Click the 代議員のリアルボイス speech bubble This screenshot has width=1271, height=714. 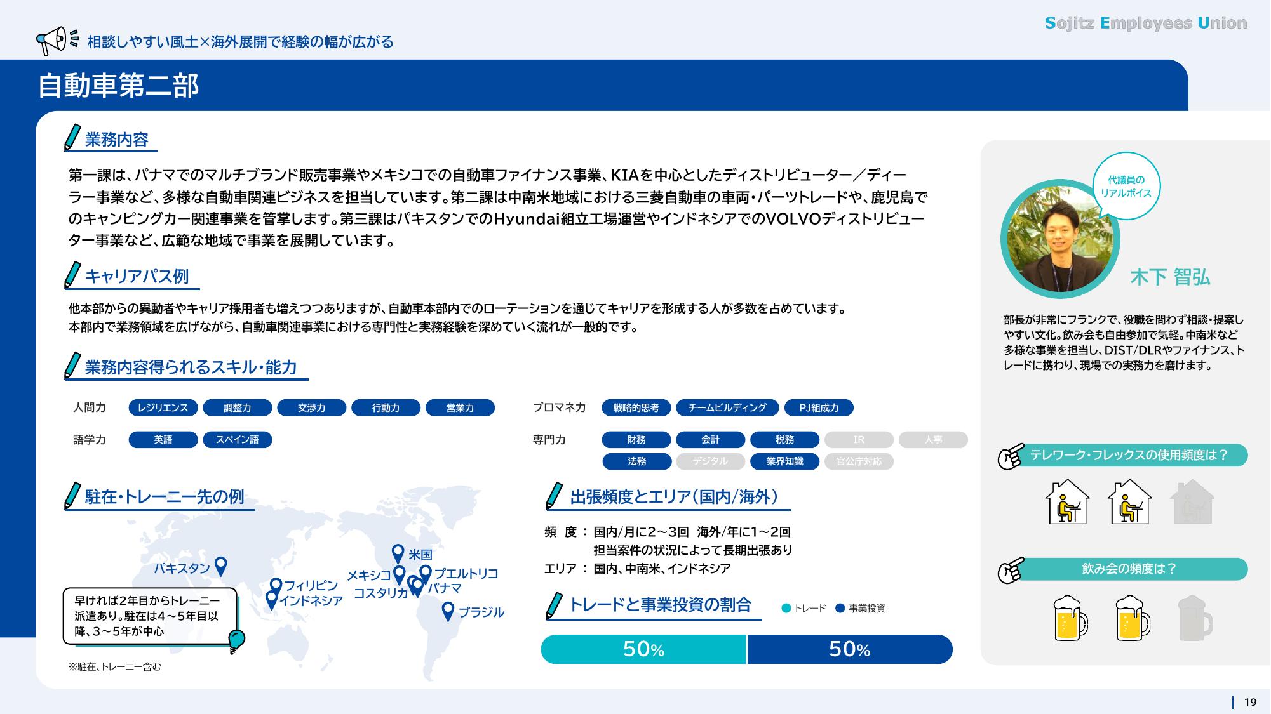click(x=1126, y=187)
